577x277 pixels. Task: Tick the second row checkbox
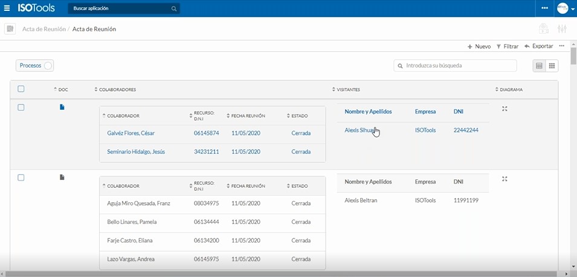[x=21, y=177]
